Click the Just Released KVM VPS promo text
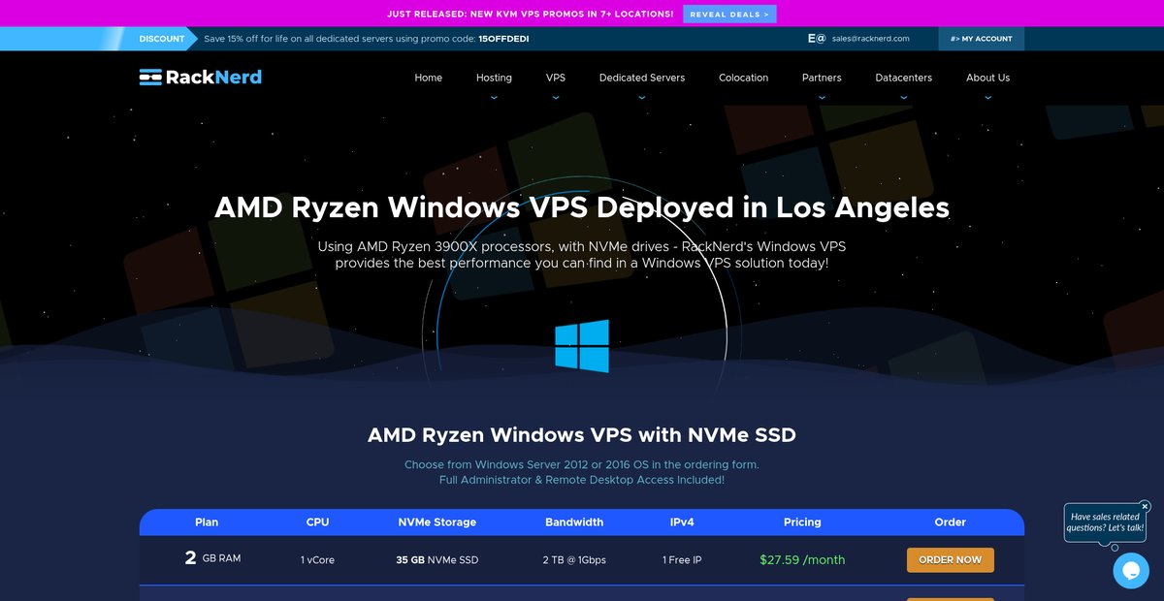This screenshot has width=1164, height=601. [530, 15]
